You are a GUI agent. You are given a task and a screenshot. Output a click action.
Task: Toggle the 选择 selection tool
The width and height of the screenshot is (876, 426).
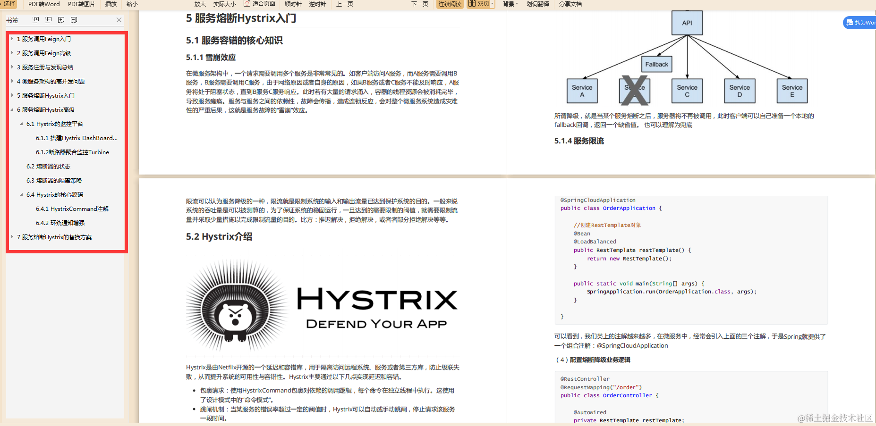click(9, 4)
